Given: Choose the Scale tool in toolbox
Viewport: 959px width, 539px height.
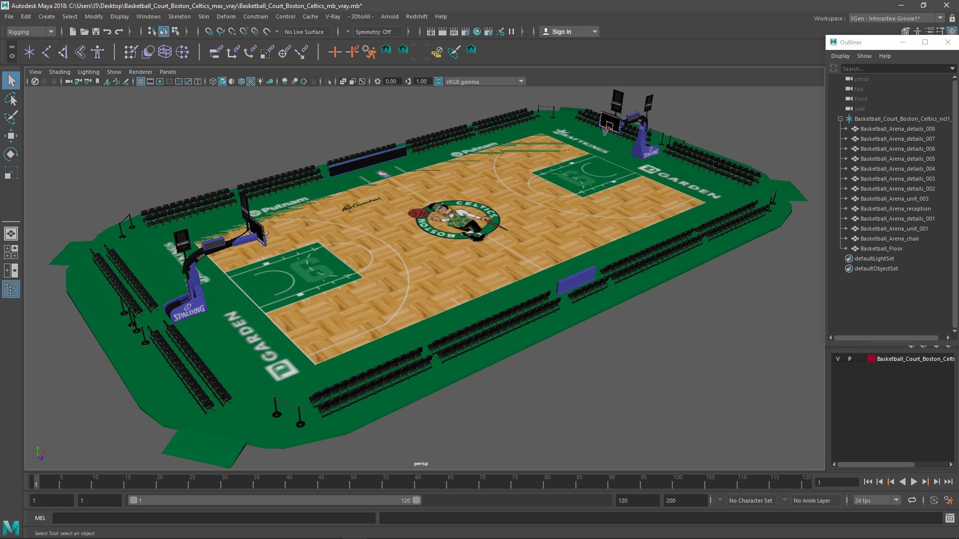Looking at the screenshot, I should pos(11,173).
